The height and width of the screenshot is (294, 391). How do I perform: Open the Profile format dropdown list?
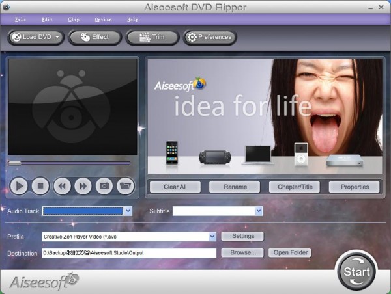(x=212, y=237)
